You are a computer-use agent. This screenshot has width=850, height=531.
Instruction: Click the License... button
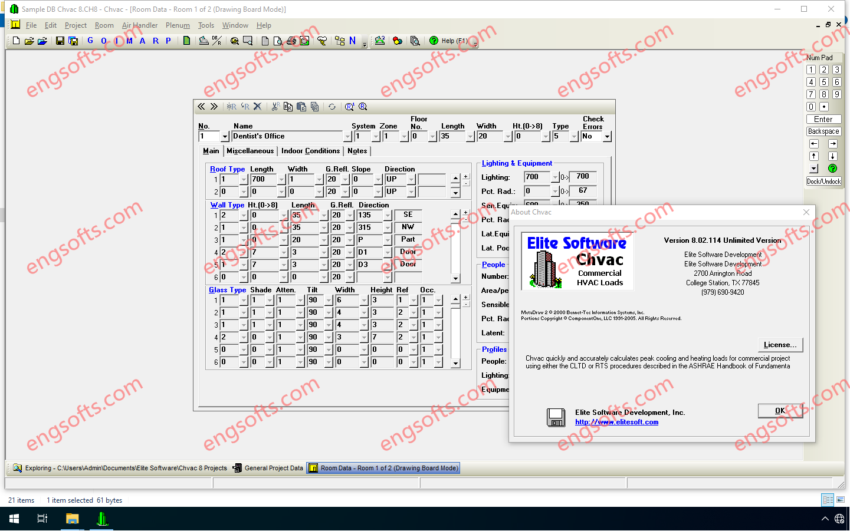pyautogui.click(x=780, y=345)
